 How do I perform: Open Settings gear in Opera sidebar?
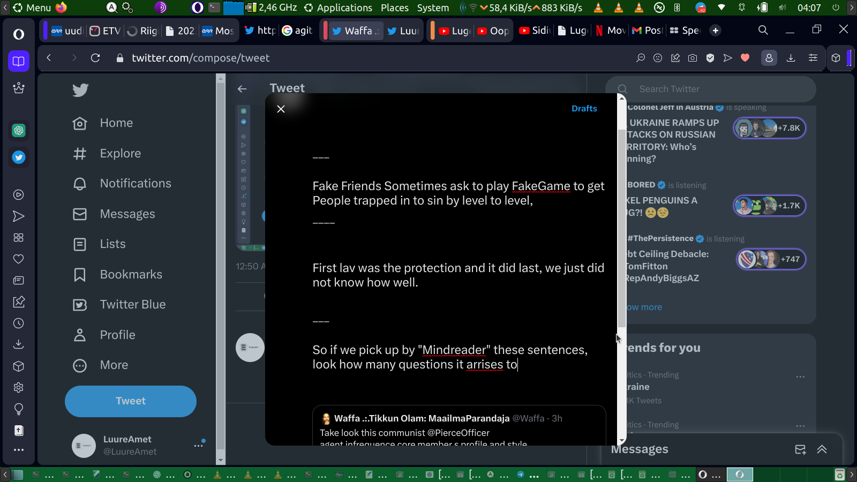pos(19,388)
